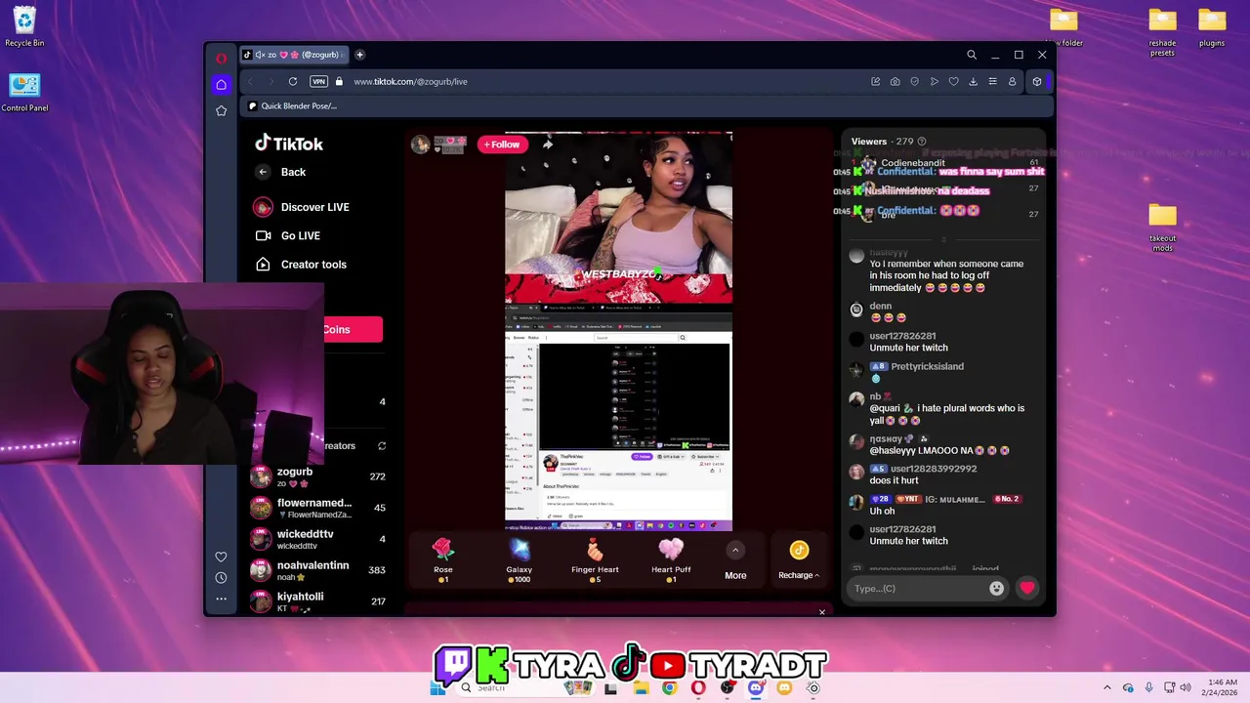The width and height of the screenshot is (1250, 703).
Task: Open flowernamed... live creator
Action: pyautogui.click(x=318, y=508)
